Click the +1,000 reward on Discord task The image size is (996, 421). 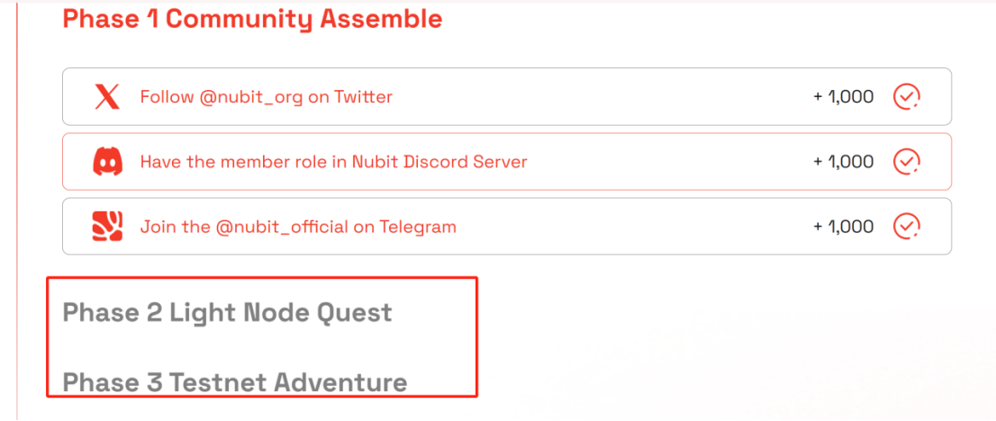pyautogui.click(x=844, y=162)
